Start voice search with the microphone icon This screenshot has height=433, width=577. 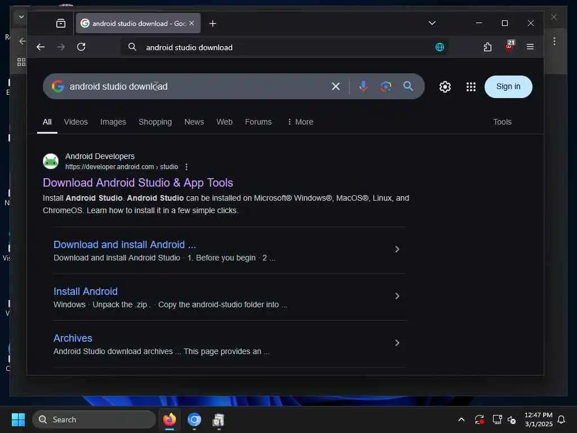tap(363, 86)
